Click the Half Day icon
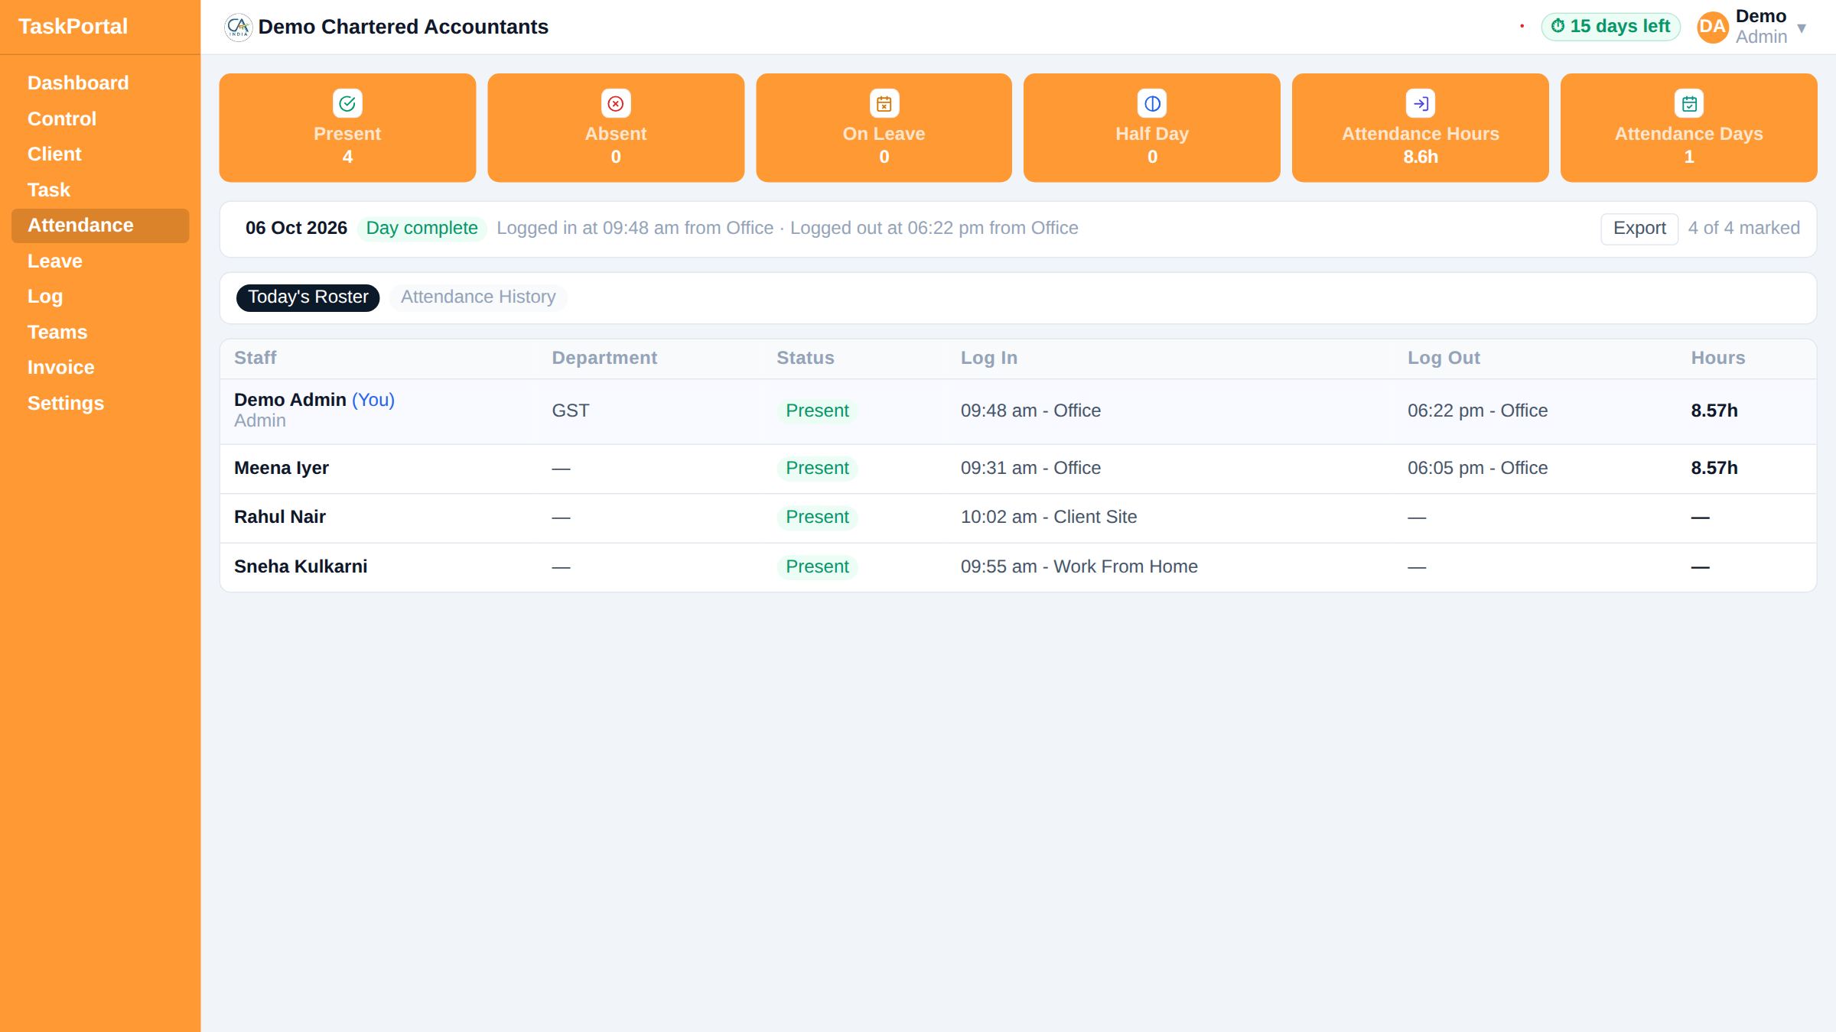The width and height of the screenshot is (1836, 1032). coord(1152,103)
